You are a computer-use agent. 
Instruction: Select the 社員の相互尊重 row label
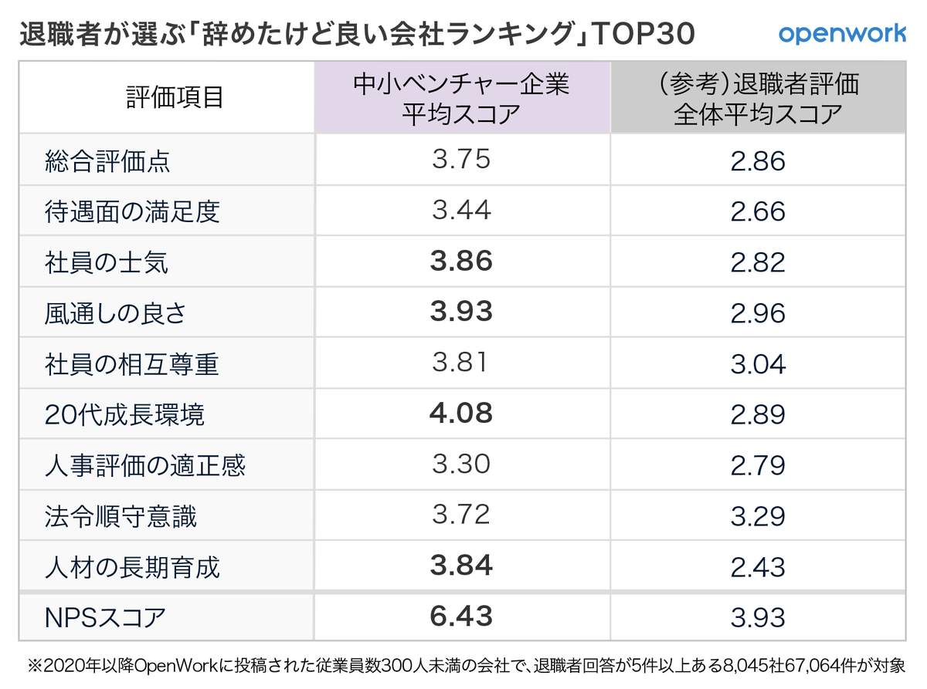click(x=133, y=363)
